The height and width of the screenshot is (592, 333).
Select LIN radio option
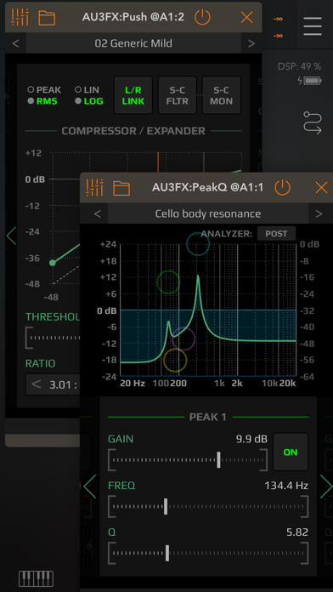click(87, 90)
